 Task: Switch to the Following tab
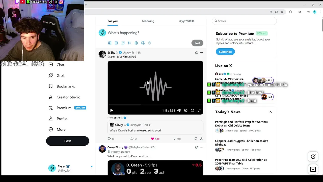coord(148,21)
